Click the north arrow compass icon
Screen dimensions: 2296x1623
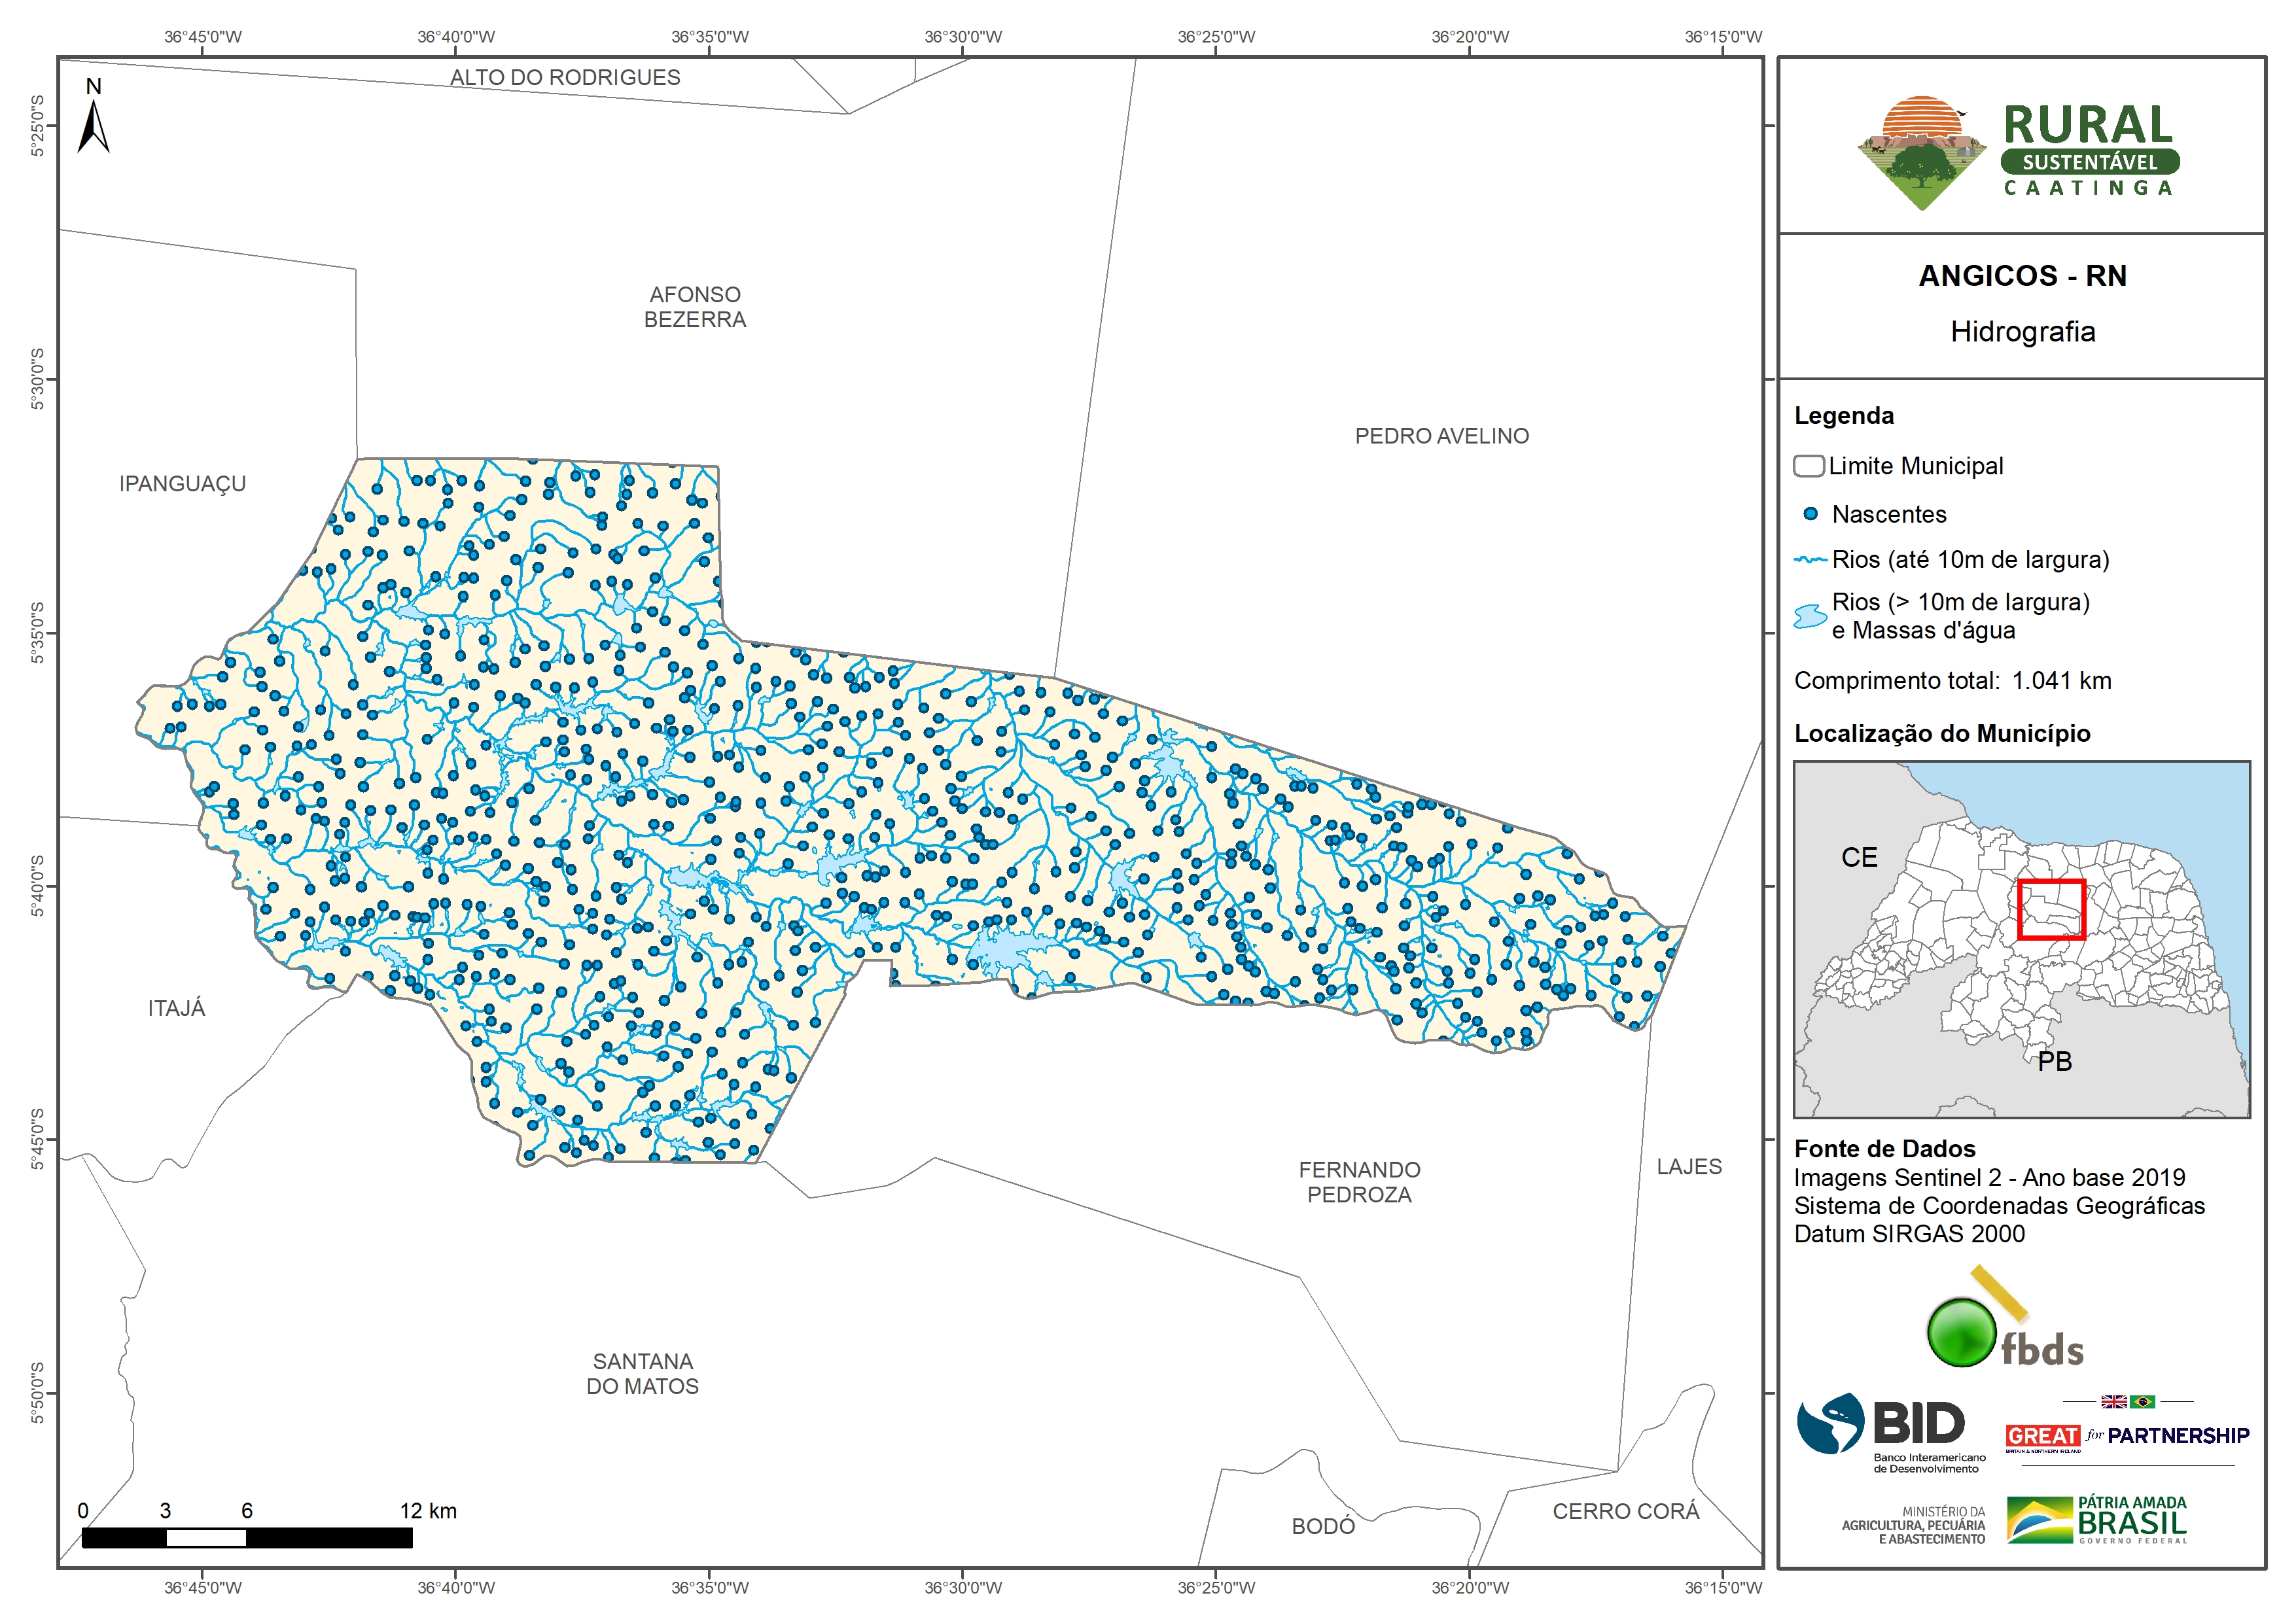[x=93, y=125]
